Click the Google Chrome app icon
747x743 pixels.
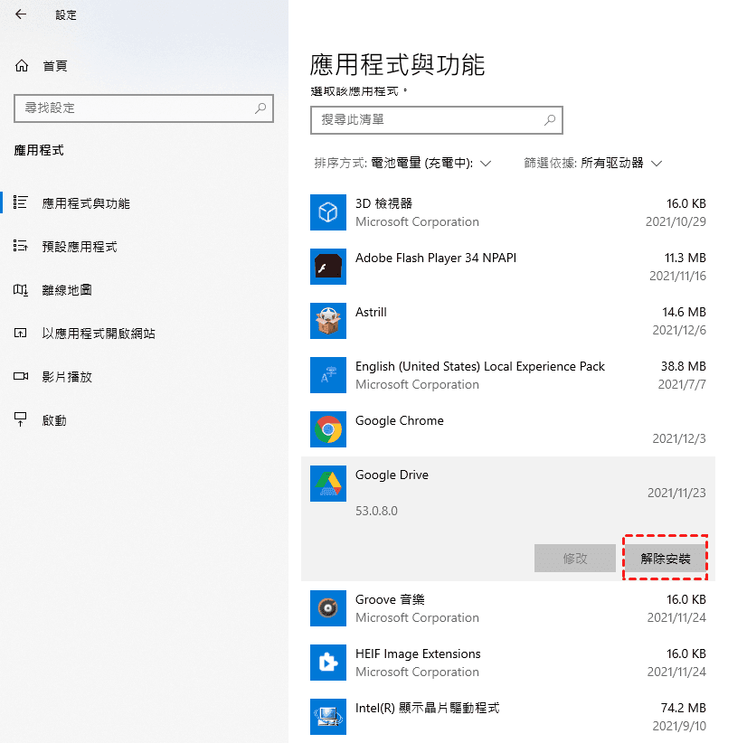(x=328, y=429)
